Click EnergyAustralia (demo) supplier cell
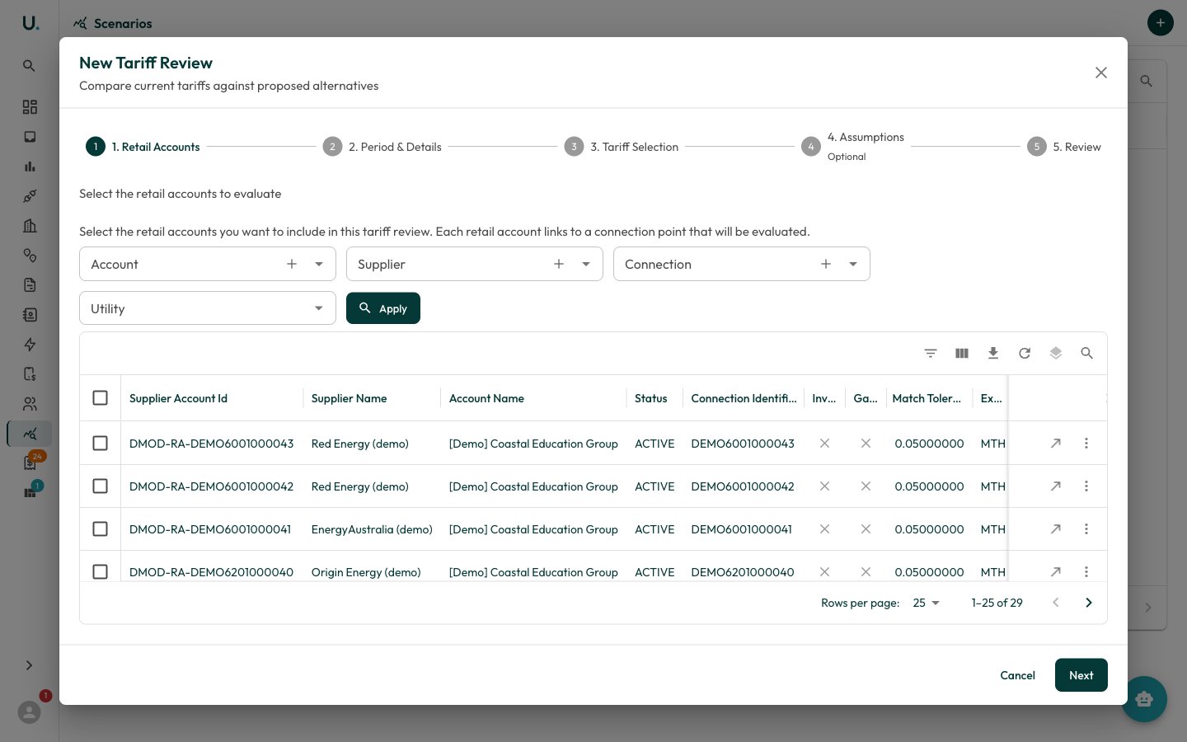 pos(372,529)
